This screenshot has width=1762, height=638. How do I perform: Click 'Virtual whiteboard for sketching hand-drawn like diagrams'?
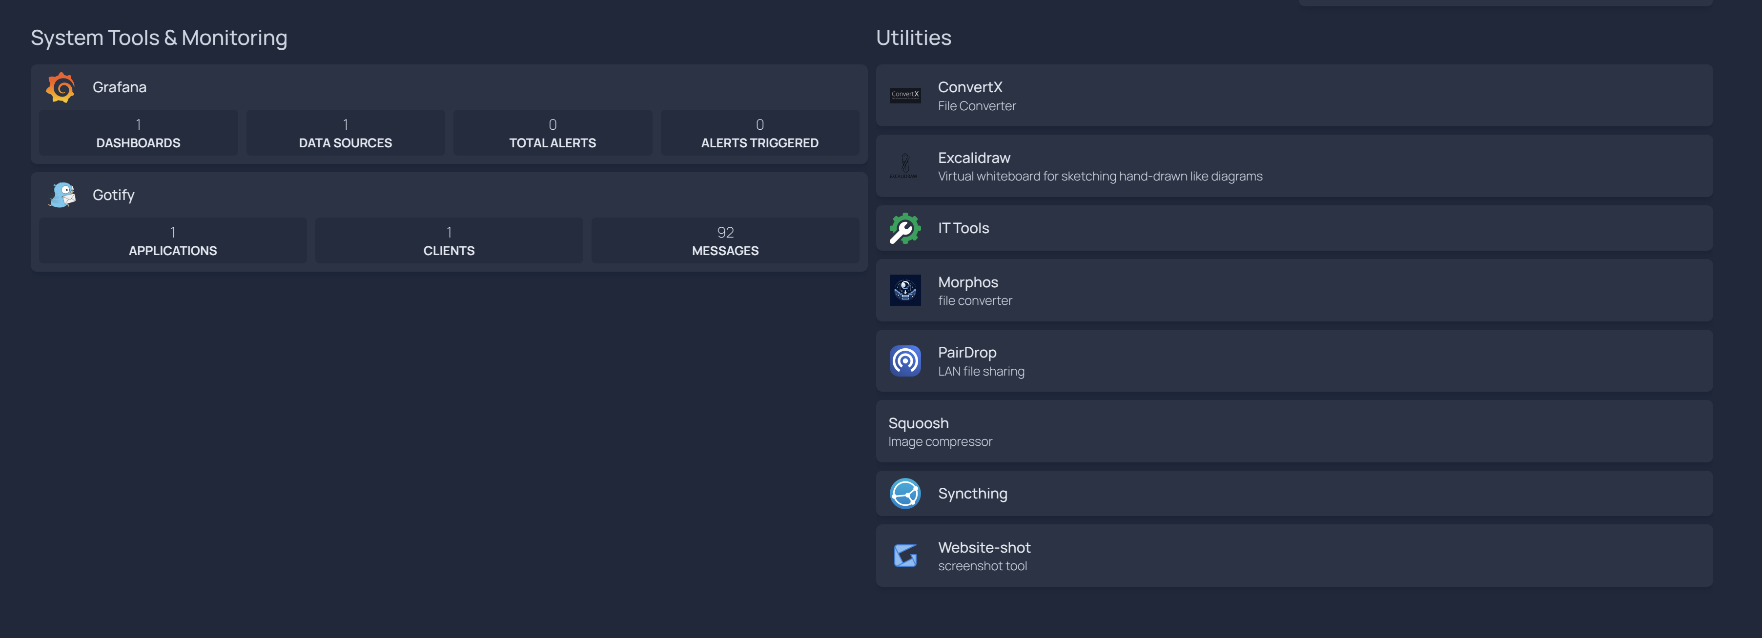(1100, 177)
